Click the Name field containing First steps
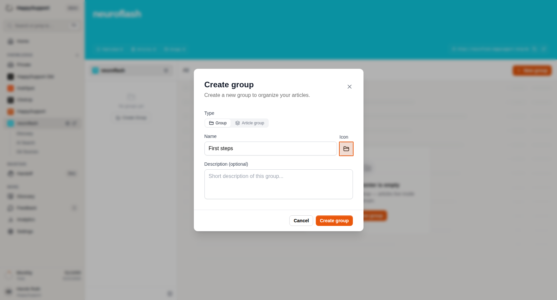This screenshot has width=557, height=300. pos(270,149)
